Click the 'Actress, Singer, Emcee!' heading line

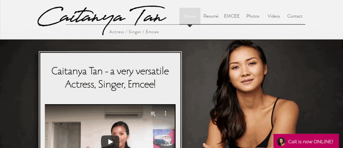coord(110,85)
